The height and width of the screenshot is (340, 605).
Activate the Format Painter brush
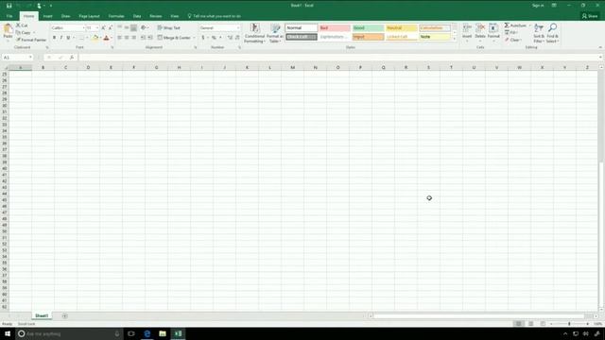(x=31, y=40)
